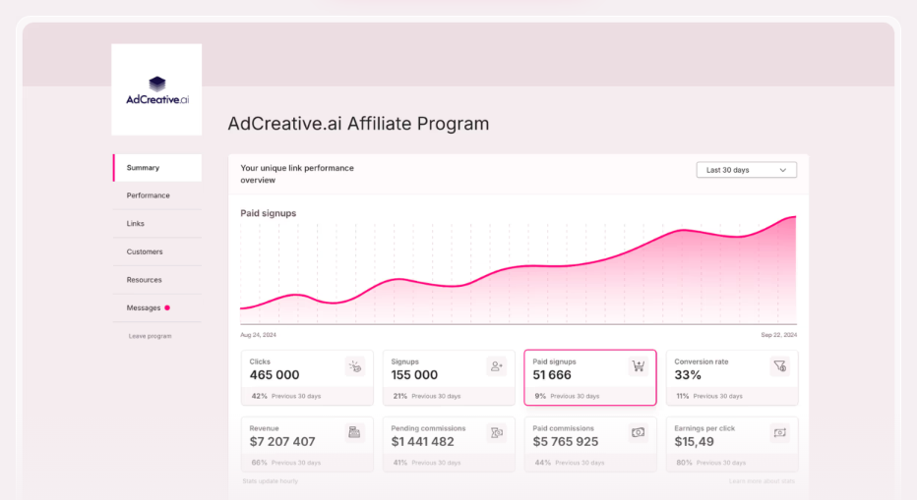Click the Earnings per click icon

coord(779,433)
